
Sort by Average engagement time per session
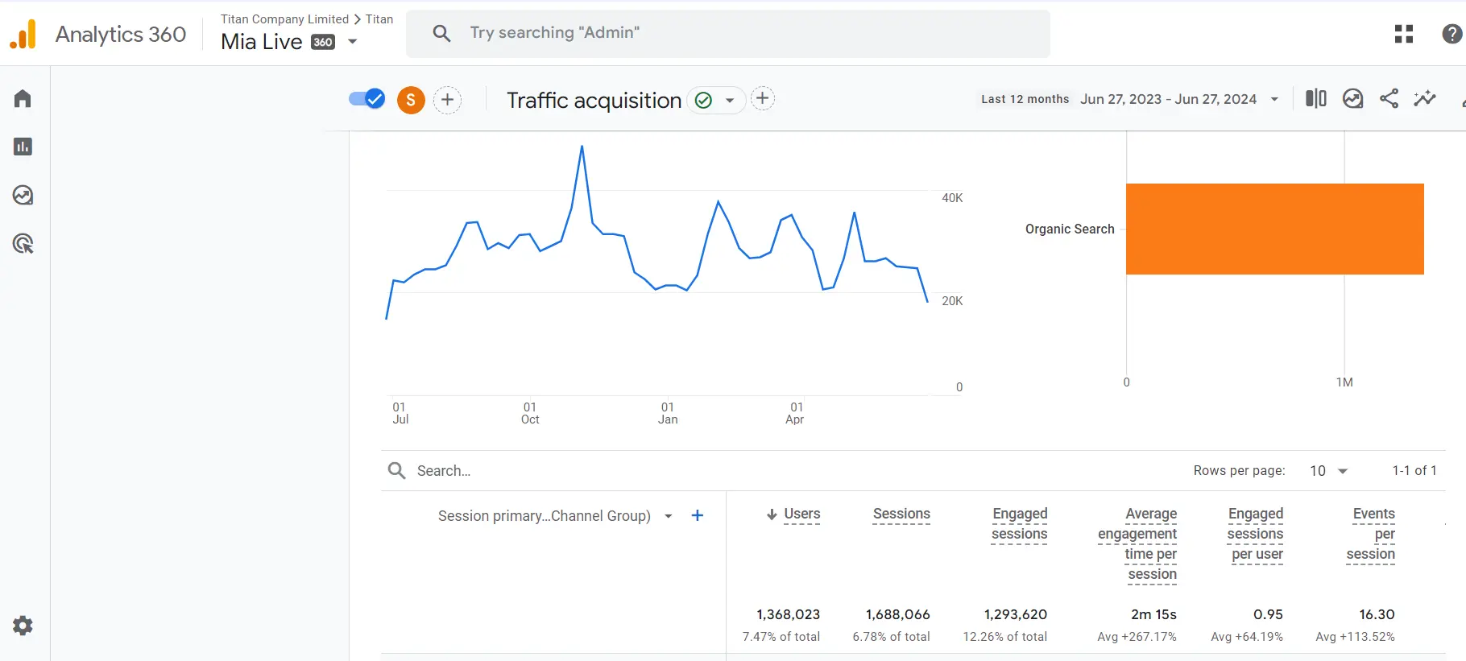point(1137,543)
